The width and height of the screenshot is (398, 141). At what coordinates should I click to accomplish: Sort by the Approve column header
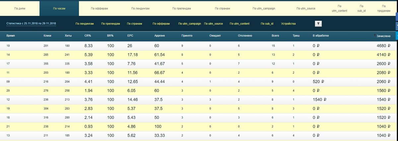[x=160, y=35]
